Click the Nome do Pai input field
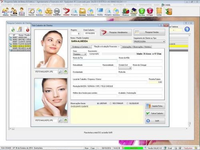The image size is (200, 150). pyautogui.click(x=95, y=61)
